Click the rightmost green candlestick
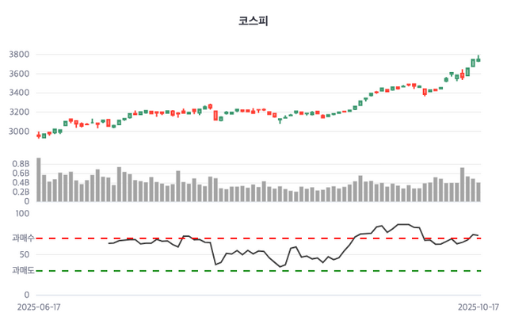 478,59
